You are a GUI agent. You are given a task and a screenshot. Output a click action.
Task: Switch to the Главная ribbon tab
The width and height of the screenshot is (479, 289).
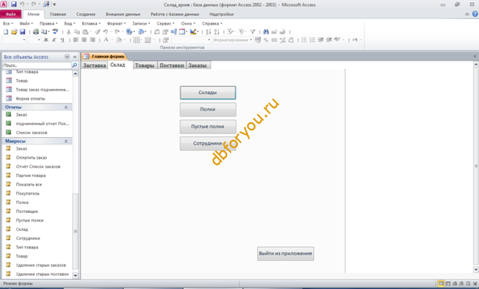tap(58, 14)
